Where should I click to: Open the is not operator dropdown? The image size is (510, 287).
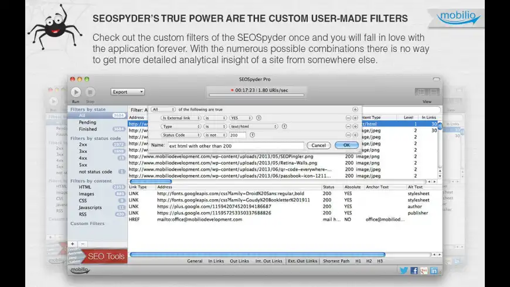coord(215,135)
